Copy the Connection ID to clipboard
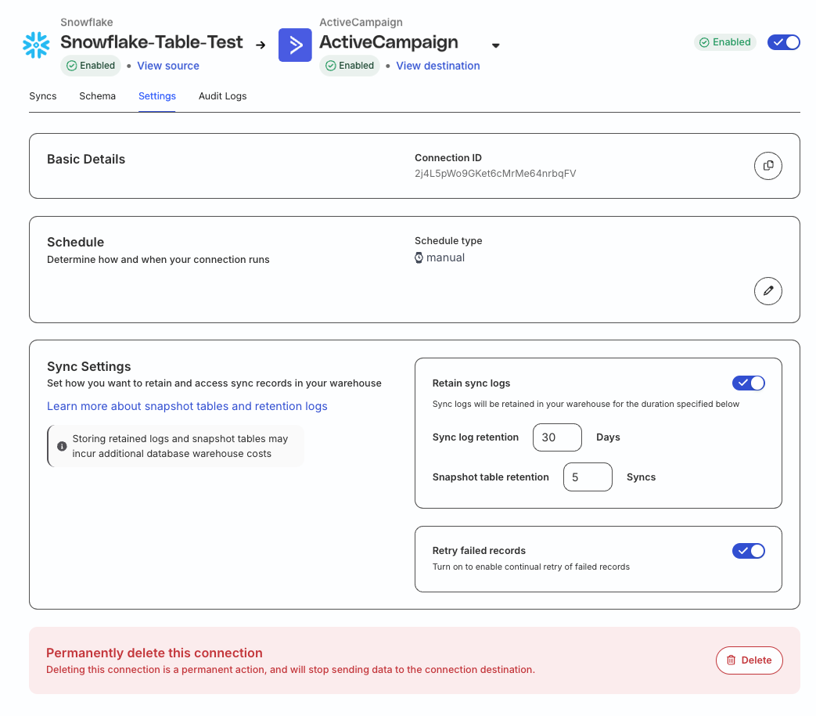The width and height of the screenshot is (816, 716). (767, 165)
